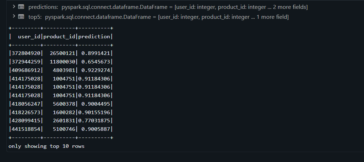
Task: Click product_id value 2601831
Action: (x=64, y=121)
